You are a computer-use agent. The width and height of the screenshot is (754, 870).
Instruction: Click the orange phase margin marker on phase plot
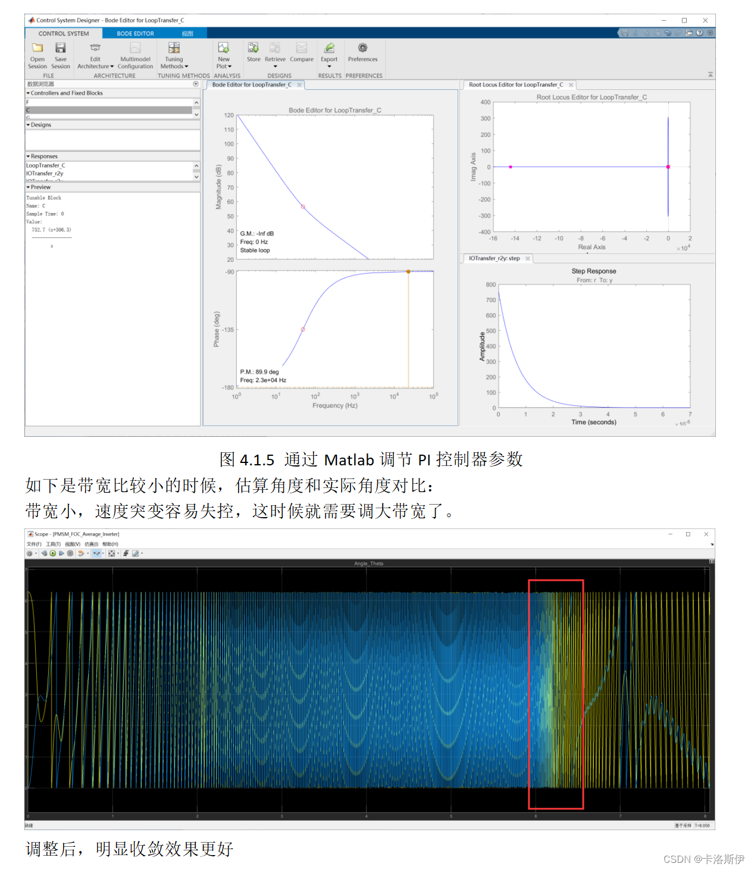[408, 271]
